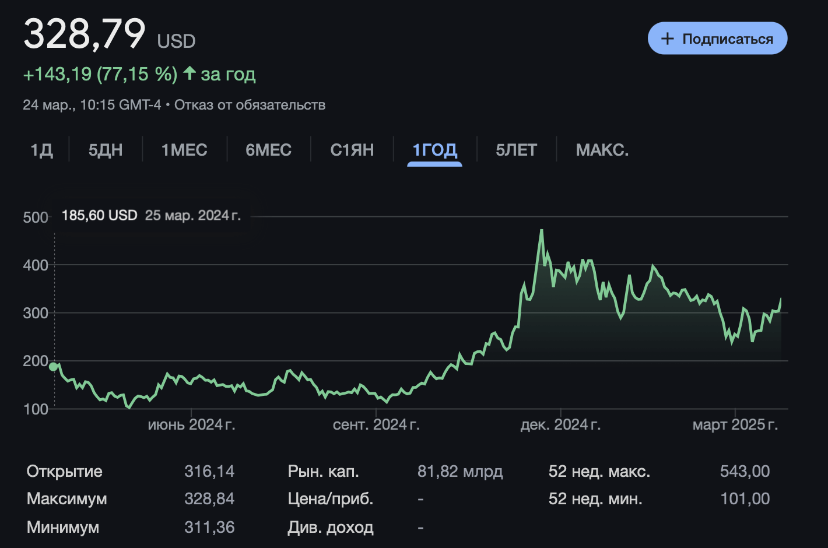This screenshot has width=828, height=548.
Task: Click the дек. 2024 г. axis label
Action: pyautogui.click(x=560, y=424)
